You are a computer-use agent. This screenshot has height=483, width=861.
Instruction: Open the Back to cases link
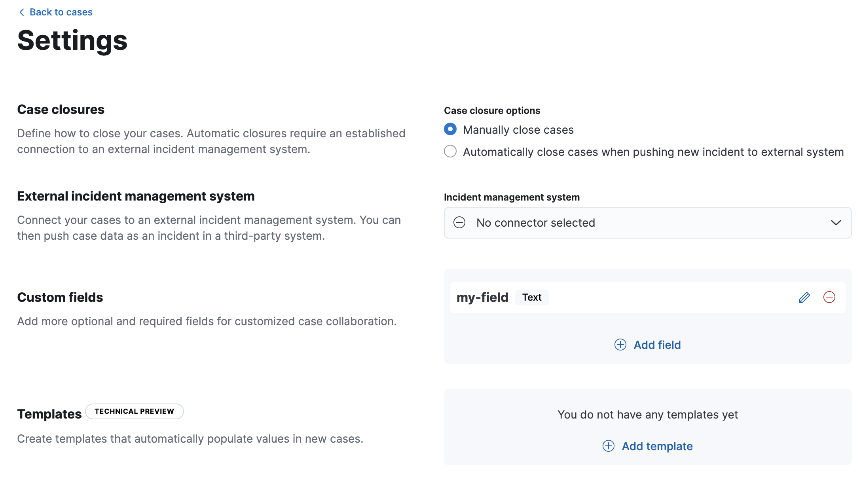(x=60, y=12)
